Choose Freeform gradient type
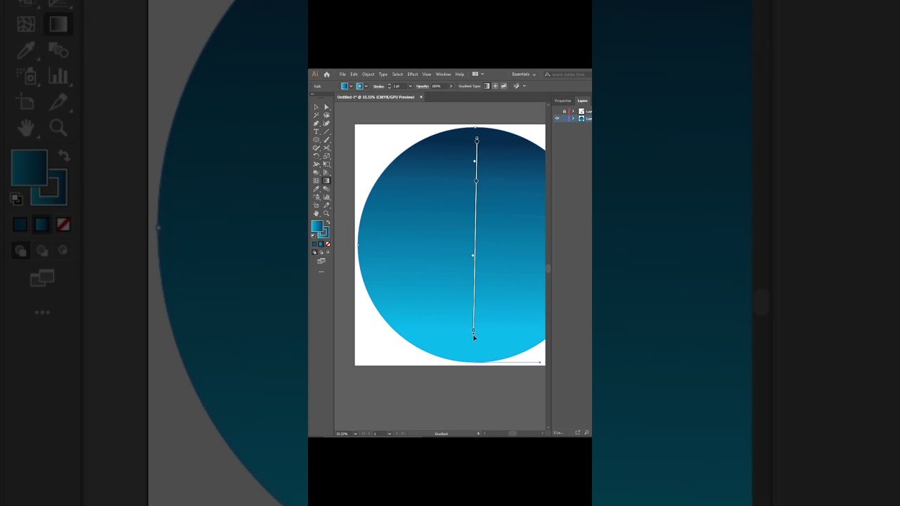The height and width of the screenshot is (506, 900). tap(503, 86)
